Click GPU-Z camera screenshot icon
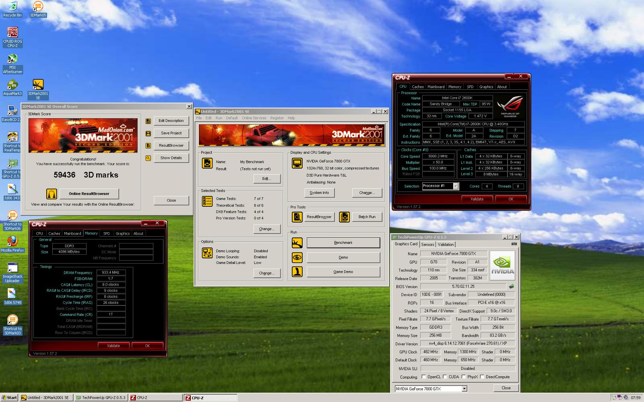Screen dimensions: 644x402 (x=514, y=244)
